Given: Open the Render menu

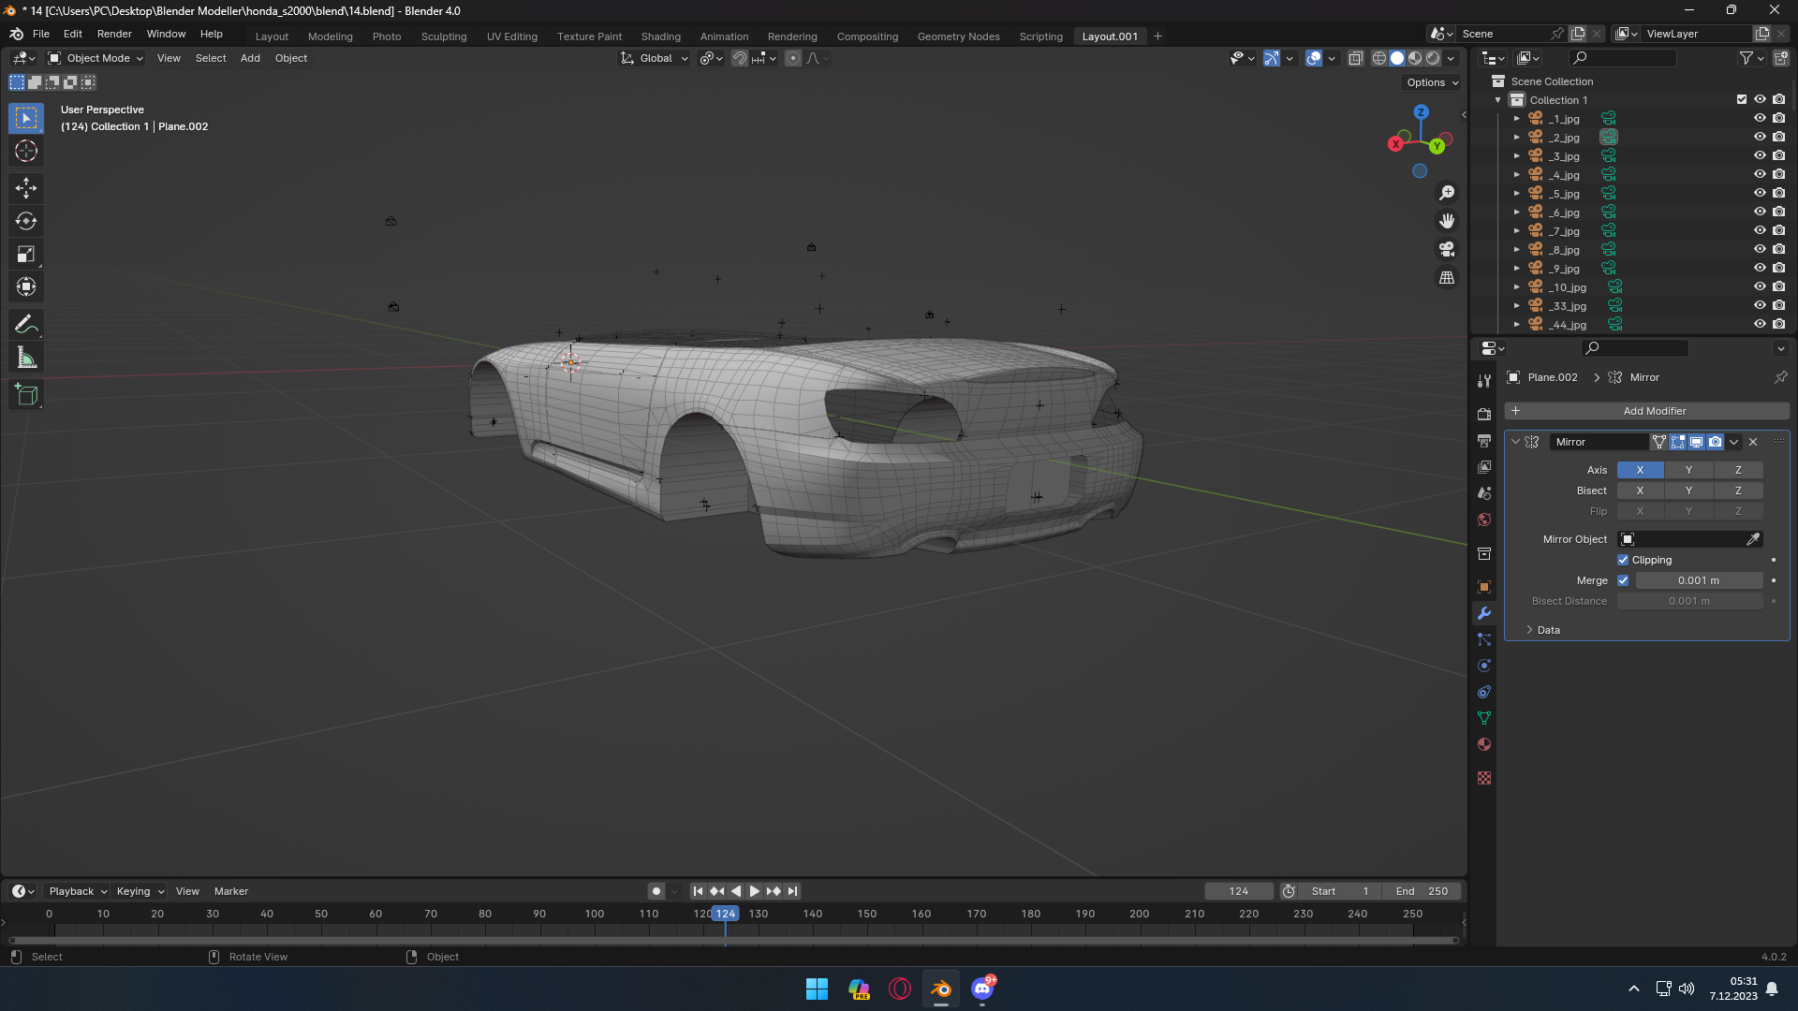Looking at the screenshot, I should point(114,34).
